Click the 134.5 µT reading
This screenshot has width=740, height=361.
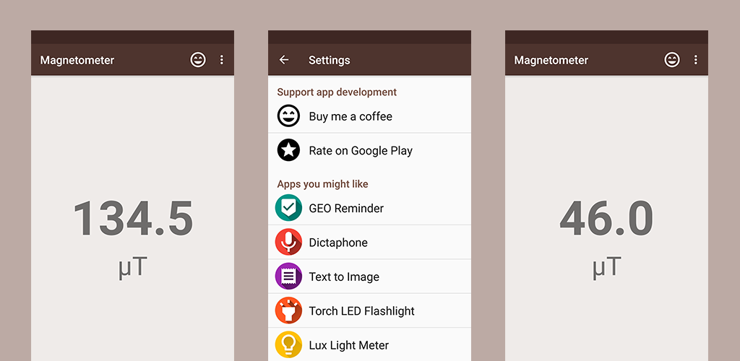(x=133, y=238)
